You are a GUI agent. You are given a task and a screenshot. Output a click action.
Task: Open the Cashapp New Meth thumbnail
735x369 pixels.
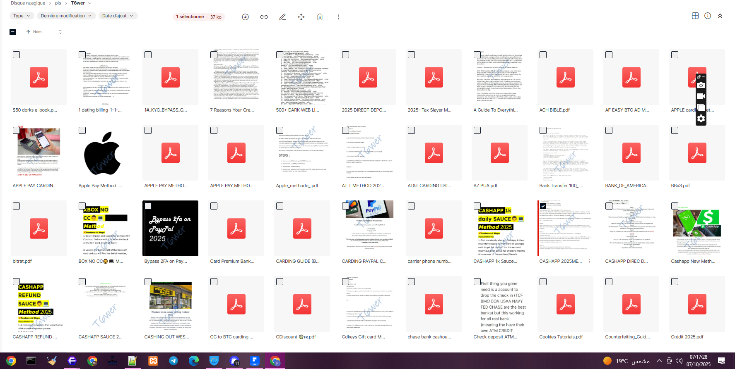pos(697,228)
